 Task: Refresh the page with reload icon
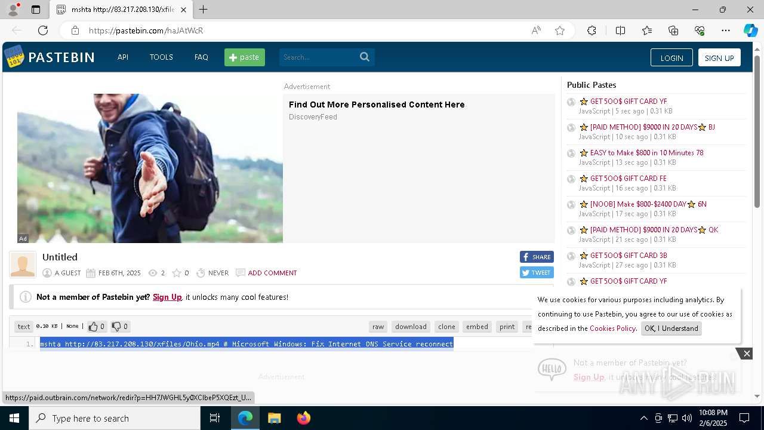point(43,30)
